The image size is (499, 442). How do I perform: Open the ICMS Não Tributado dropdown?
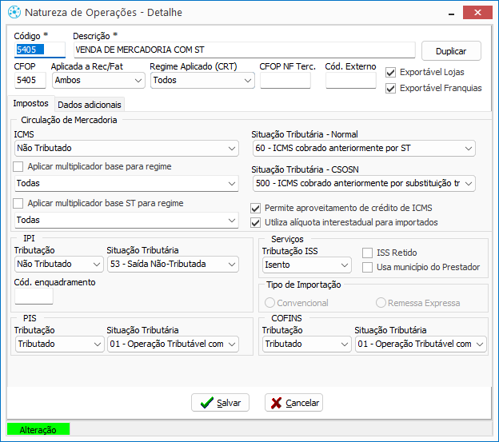coord(126,148)
